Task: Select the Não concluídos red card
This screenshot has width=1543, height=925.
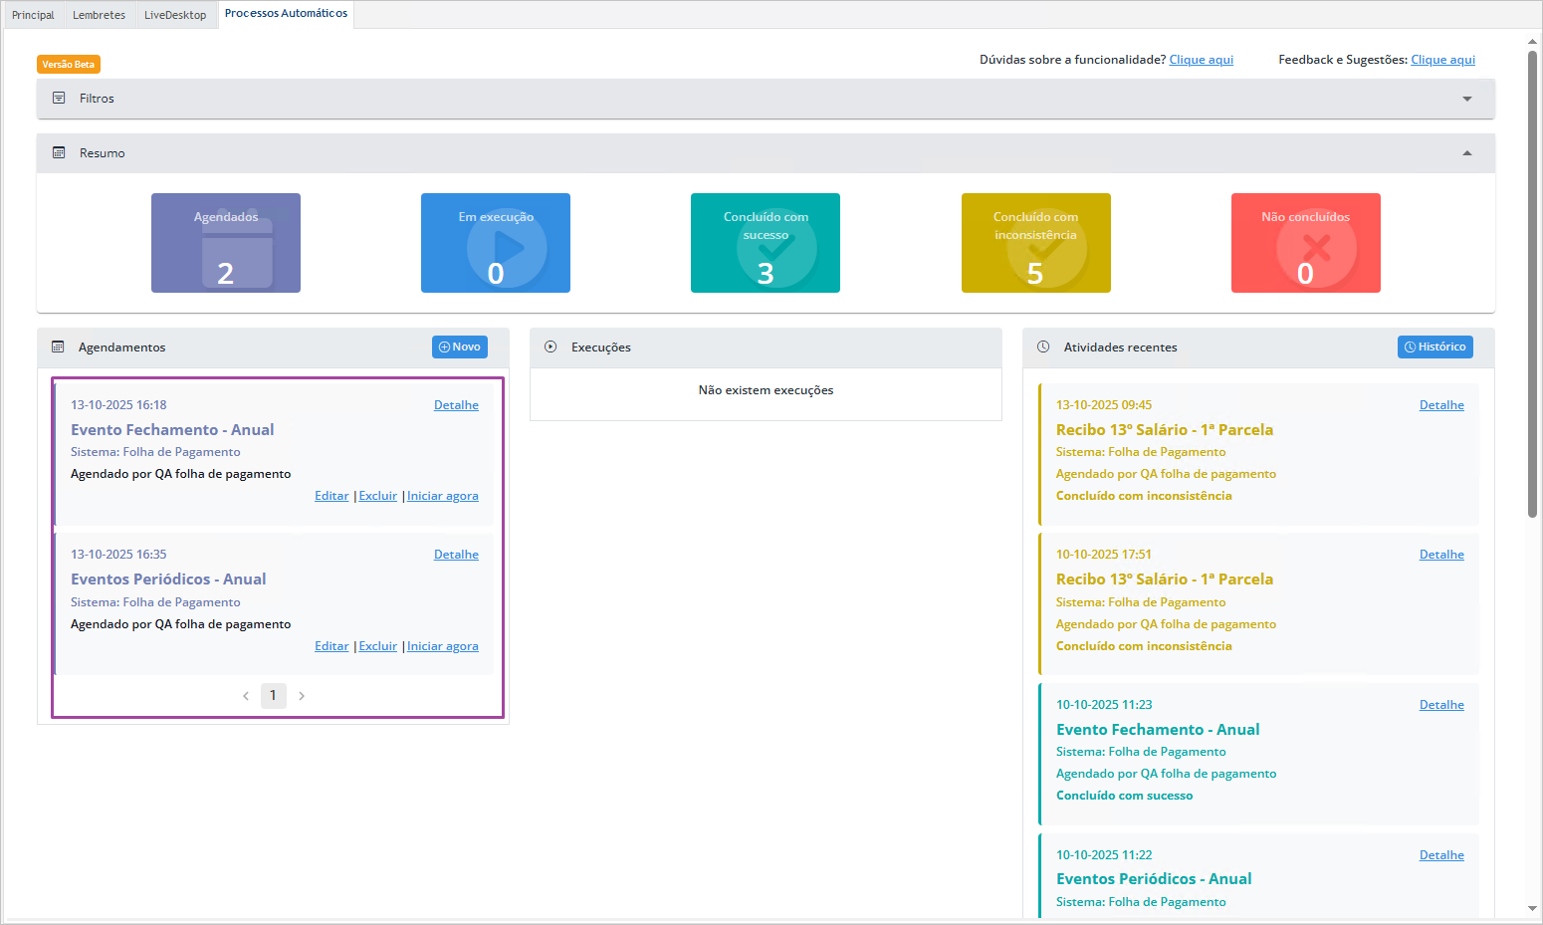Action: [x=1305, y=243]
